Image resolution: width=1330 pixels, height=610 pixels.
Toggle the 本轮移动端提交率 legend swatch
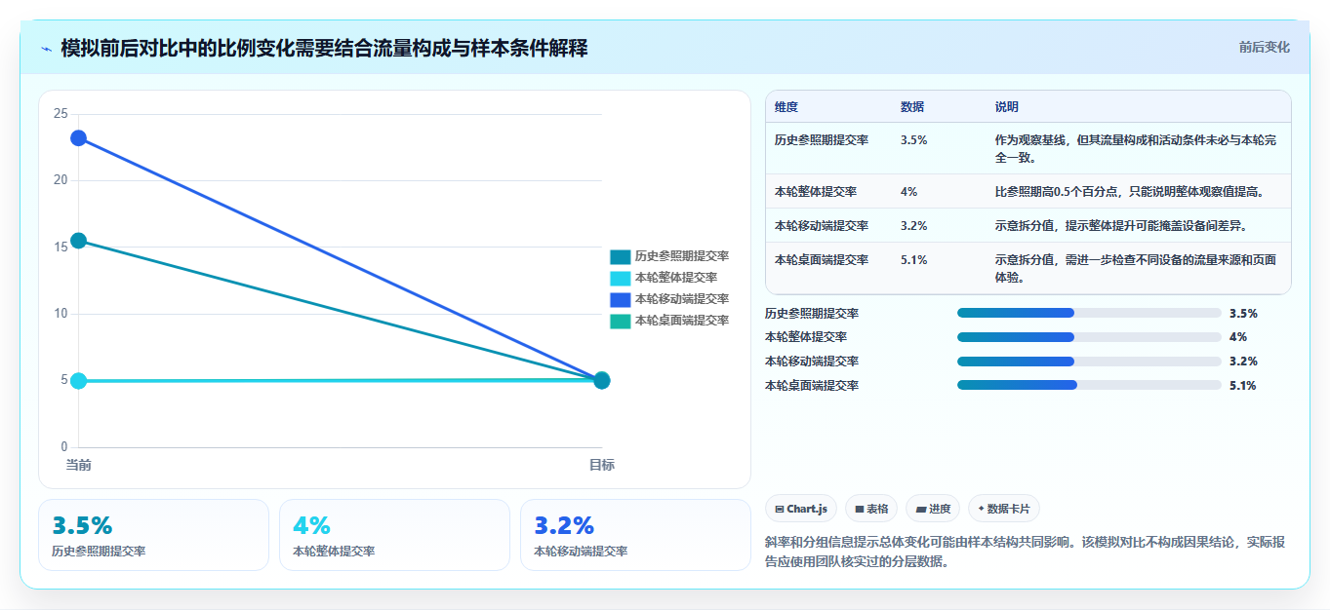620,299
